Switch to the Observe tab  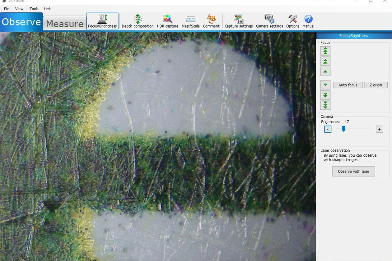(x=21, y=22)
